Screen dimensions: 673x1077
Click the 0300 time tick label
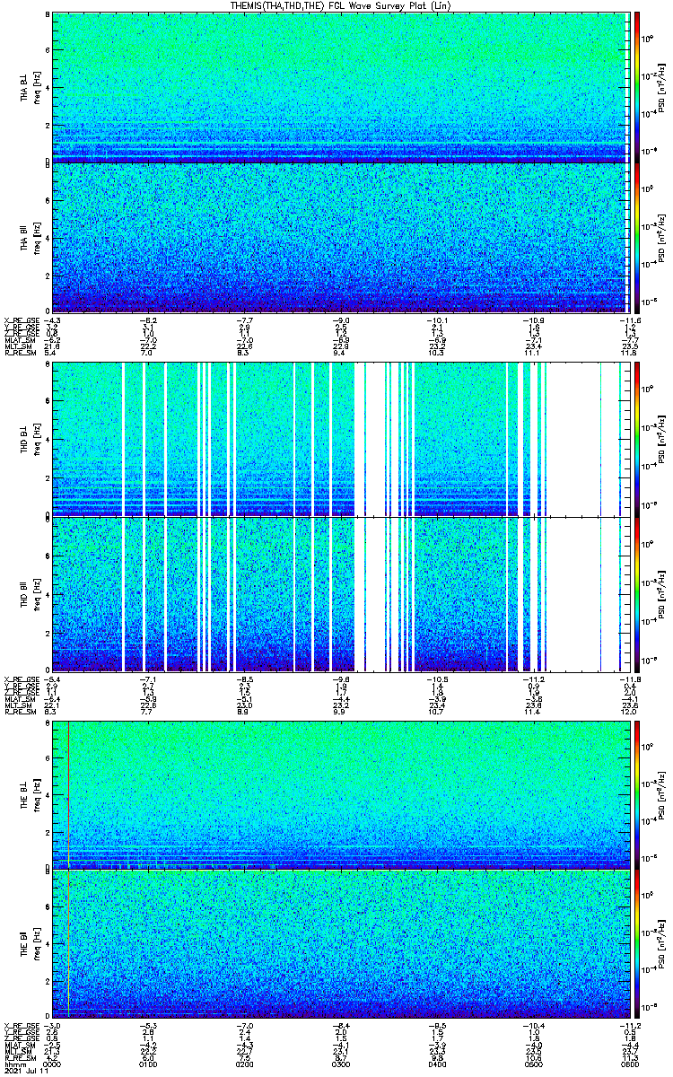(x=341, y=1064)
